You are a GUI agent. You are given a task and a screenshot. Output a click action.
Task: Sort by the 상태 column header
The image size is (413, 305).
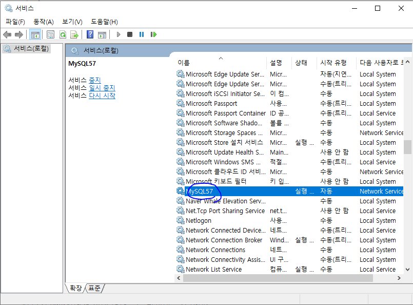coord(304,63)
